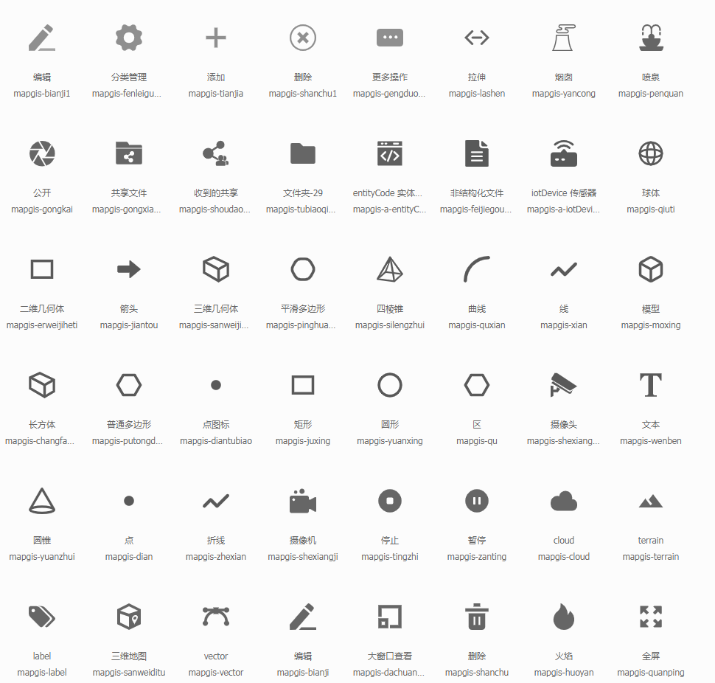
Task: Click the chimney icon mapgis-yancong
Action: pos(564,38)
